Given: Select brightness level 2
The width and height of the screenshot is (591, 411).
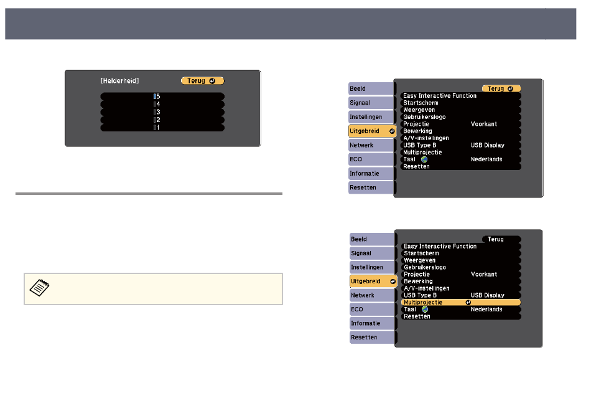Looking at the screenshot, I should click(x=162, y=120).
